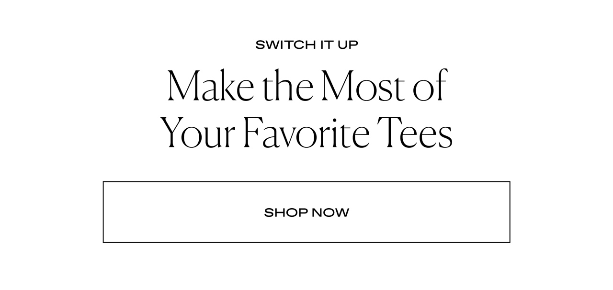613x290 pixels.
Task: Click the word "NOW" inside the outlined button
Action: point(331,212)
